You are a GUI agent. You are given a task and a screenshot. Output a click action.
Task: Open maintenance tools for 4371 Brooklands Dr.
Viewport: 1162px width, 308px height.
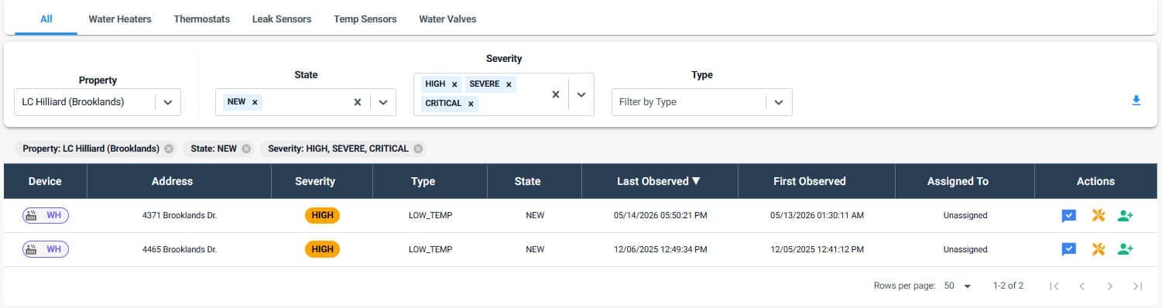1098,216
